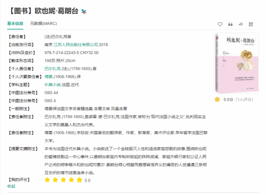Click the book cover thumbnail
266x195 pixels.
[236, 63]
